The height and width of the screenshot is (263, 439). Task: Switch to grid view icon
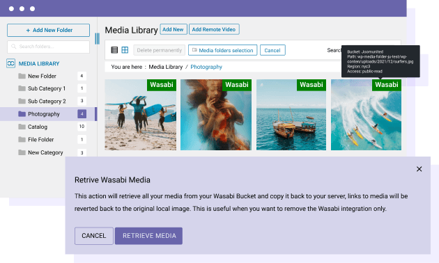click(125, 50)
